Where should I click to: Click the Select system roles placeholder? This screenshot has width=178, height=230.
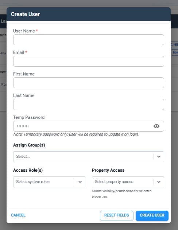(33, 182)
